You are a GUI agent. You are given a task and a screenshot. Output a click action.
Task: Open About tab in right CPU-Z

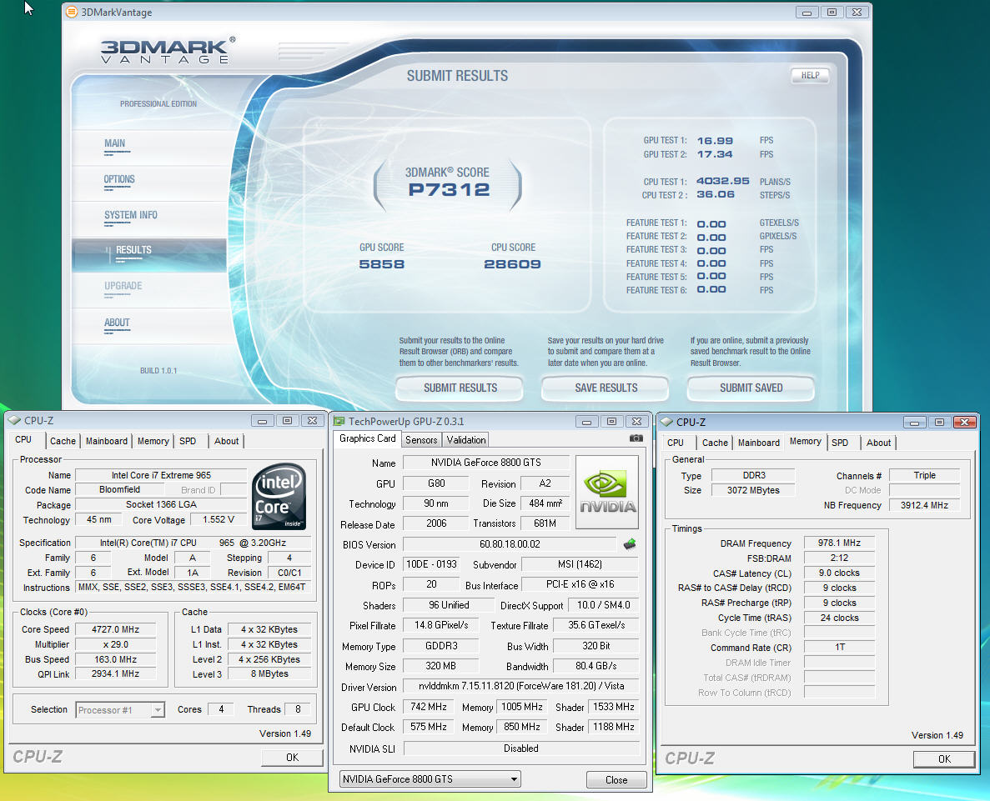click(x=878, y=443)
